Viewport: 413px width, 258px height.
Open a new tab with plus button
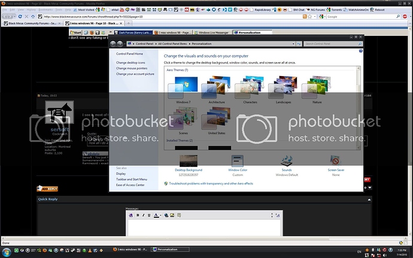click(128, 23)
